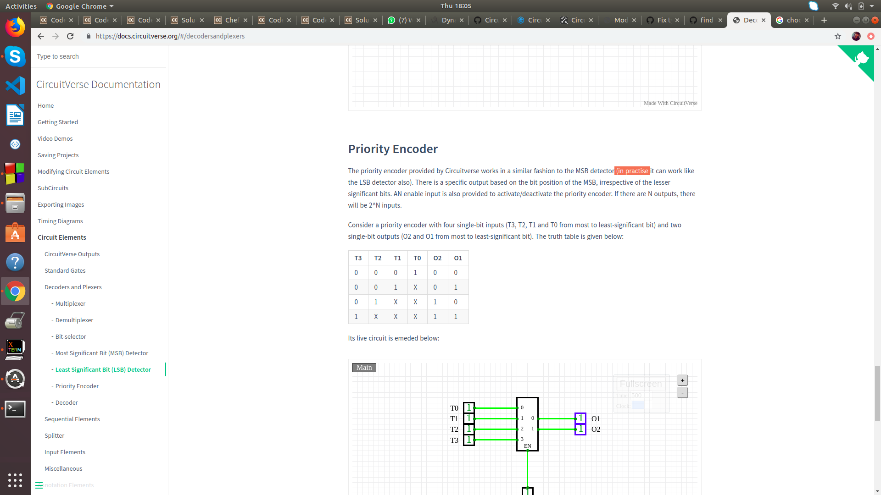The width and height of the screenshot is (881, 495).
Task: Open the Help icon in dock
Action: click(x=15, y=262)
